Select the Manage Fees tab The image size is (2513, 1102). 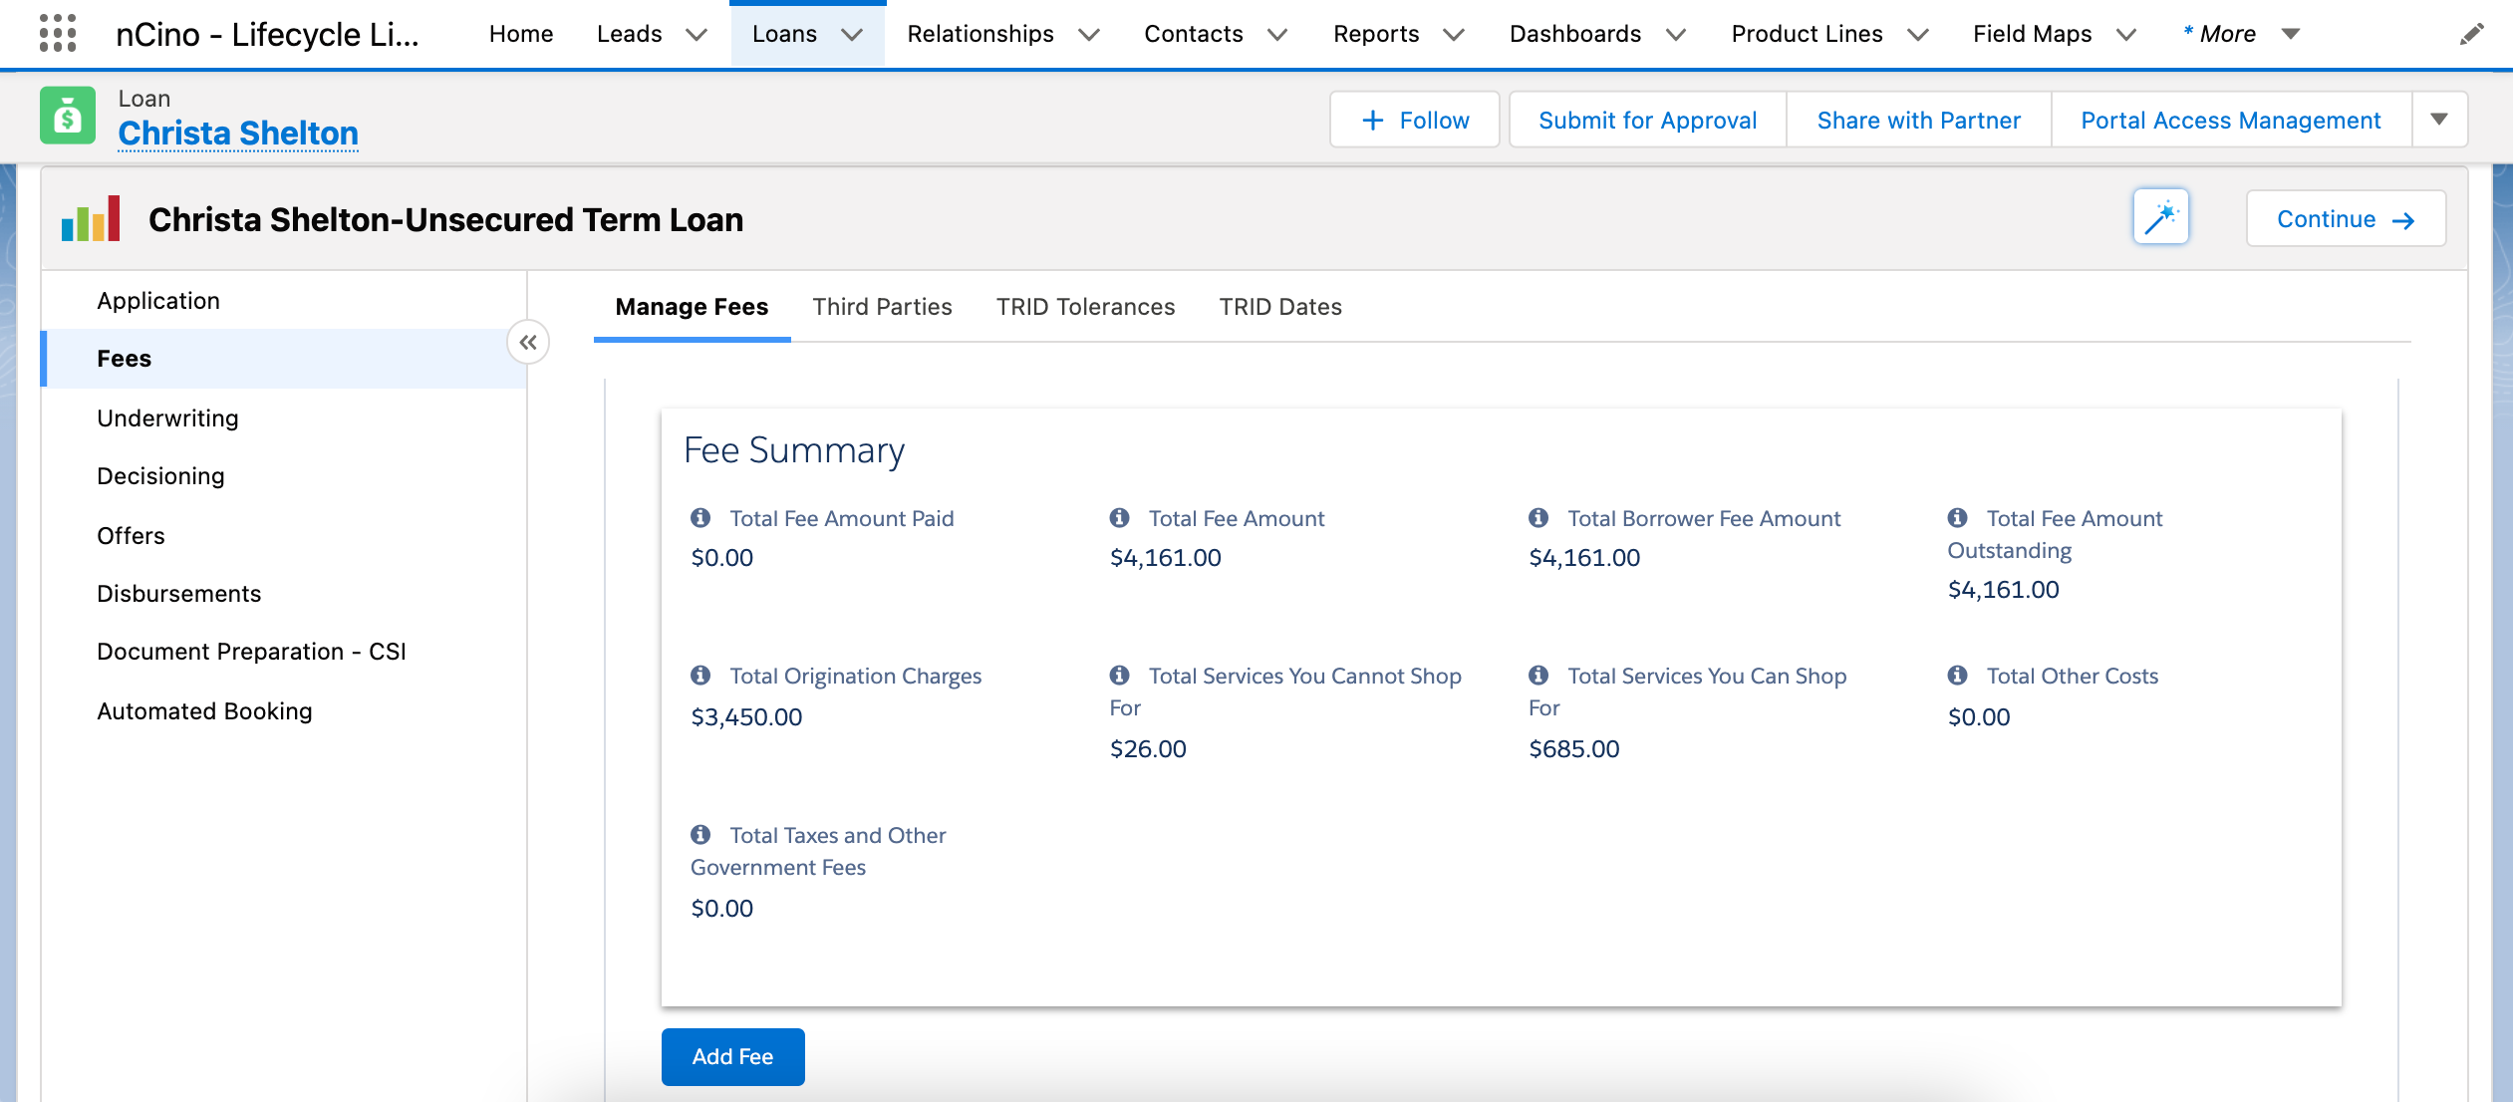click(692, 307)
